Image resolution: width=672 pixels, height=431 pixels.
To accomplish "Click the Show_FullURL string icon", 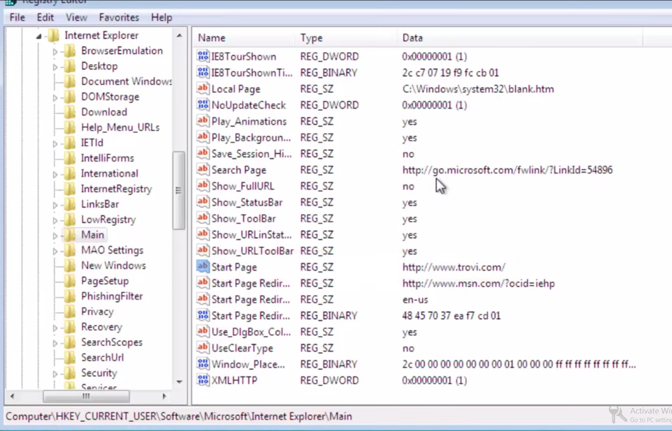I will click(x=203, y=185).
